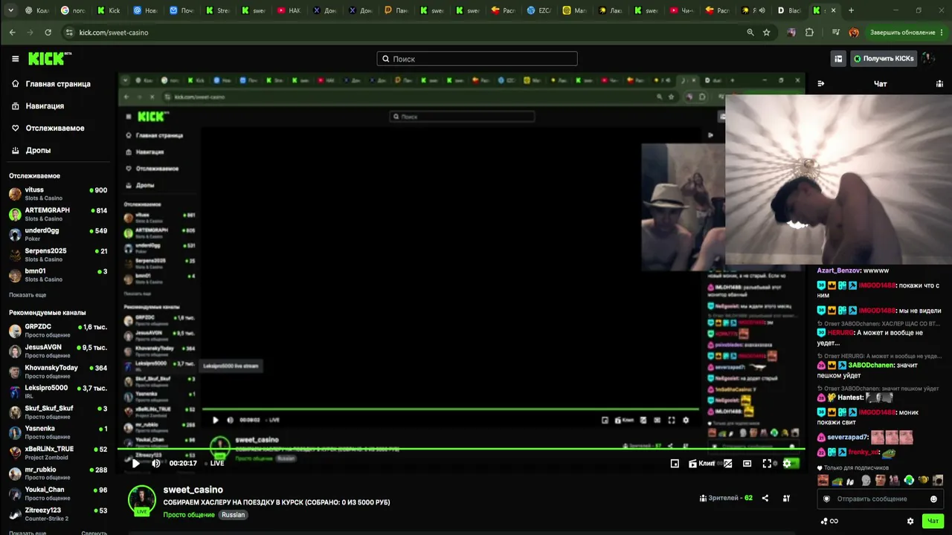952x535 pixels.
Task: Open chat settings gear icon
Action: click(910, 521)
